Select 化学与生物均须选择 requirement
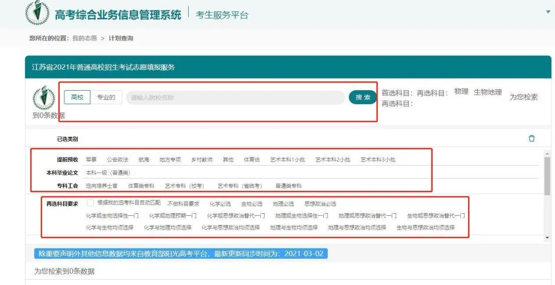The image size is (555, 285). point(109,228)
